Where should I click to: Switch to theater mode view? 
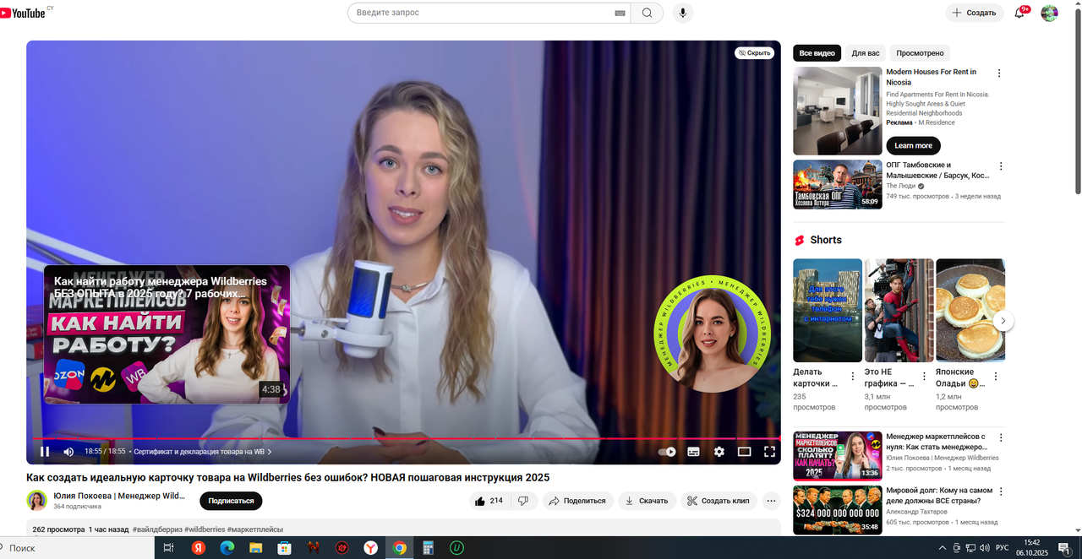(744, 452)
